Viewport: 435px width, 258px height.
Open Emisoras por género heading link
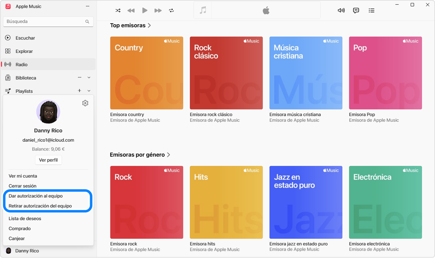[137, 155]
